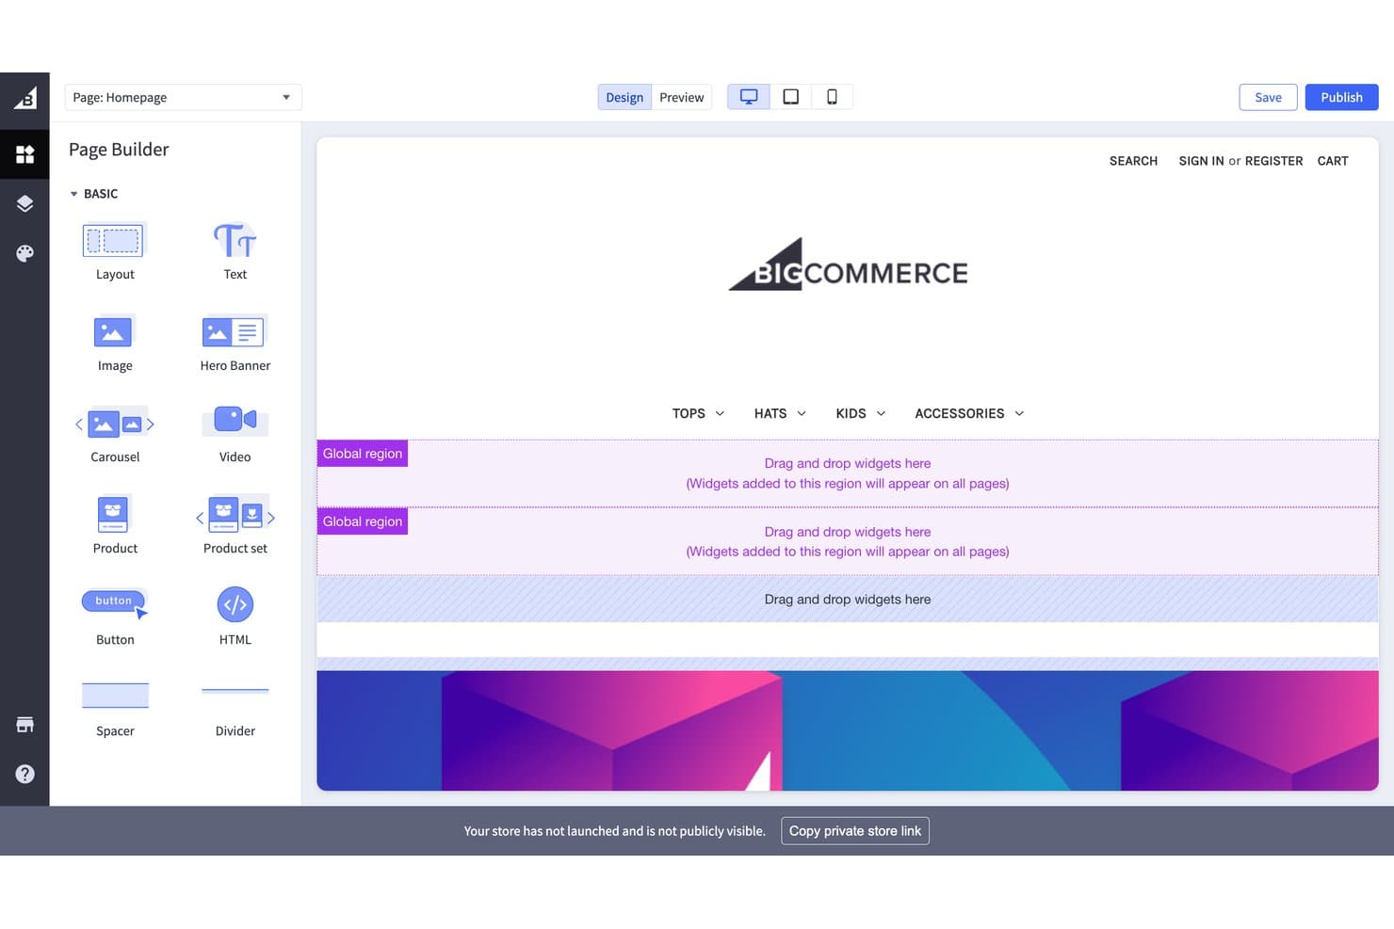Expand the ACCESSORIES menu
Screen dimensions: 1394x929
pyautogui.click(x=969, y=413)
